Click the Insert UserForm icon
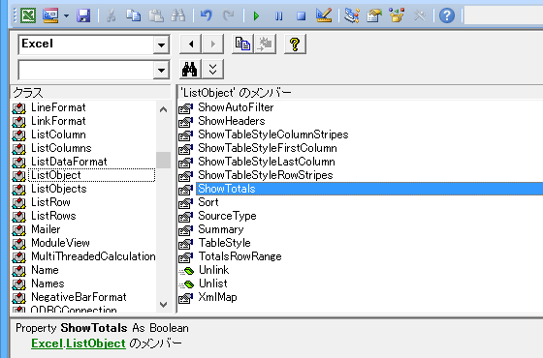The width and height of the screenshot is (543, 358). (50, 15)
